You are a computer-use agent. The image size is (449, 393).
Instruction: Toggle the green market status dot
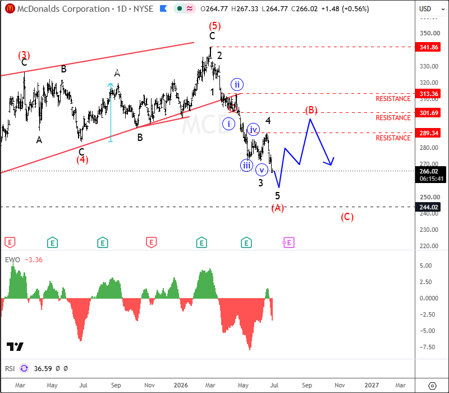coord(180,8)
